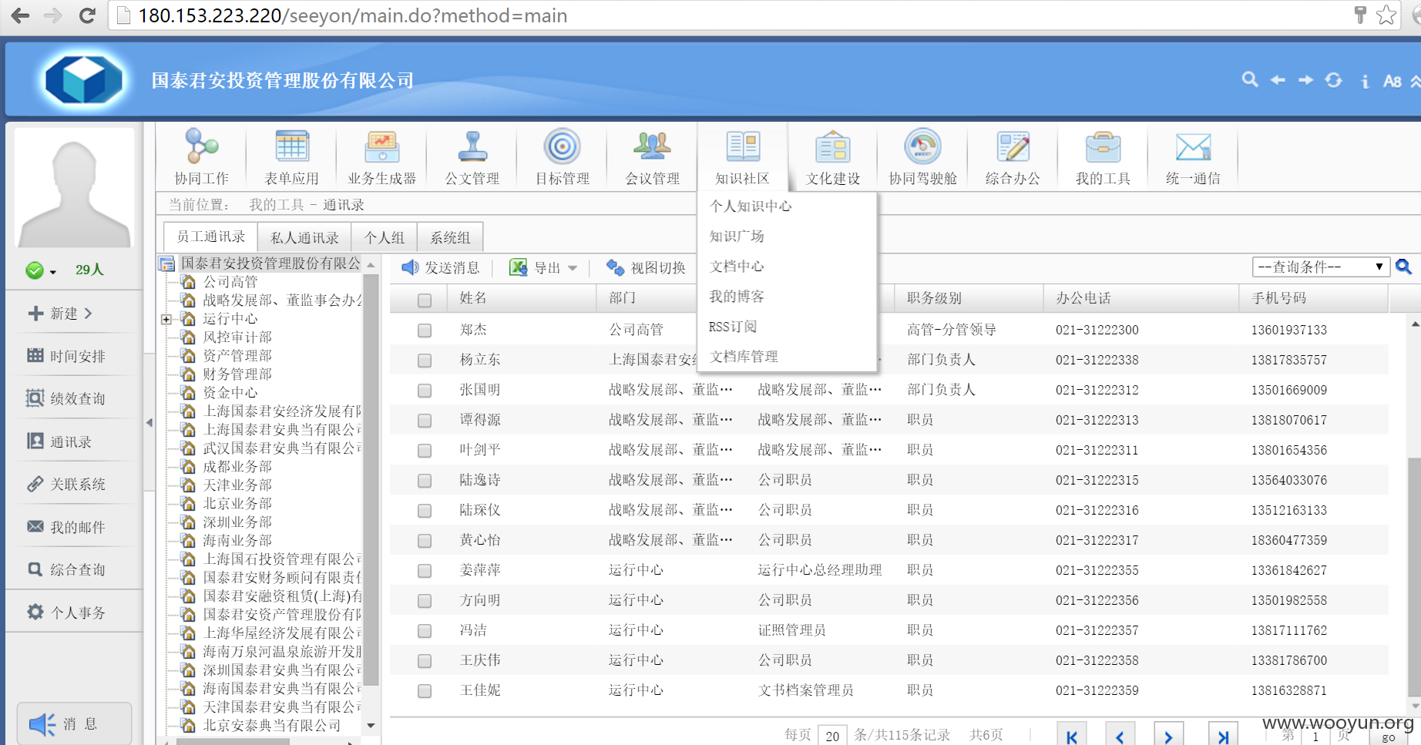Click the 导出 Excel icon

pyautogui.click(x=519, y=267)
